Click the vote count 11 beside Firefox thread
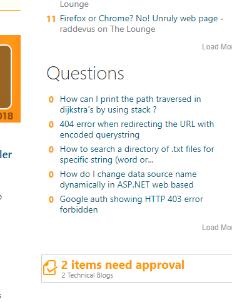The height and width of the screenshot is (302, 232). tap(51, 19)
